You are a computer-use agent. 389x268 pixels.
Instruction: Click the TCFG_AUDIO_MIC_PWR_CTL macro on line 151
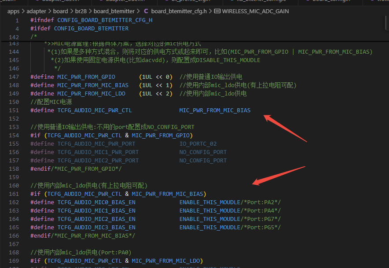(95, 110)
